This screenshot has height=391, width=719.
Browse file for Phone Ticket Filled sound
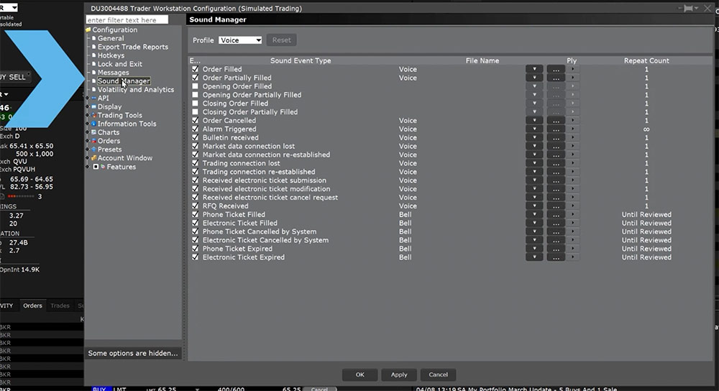(555, 215)
